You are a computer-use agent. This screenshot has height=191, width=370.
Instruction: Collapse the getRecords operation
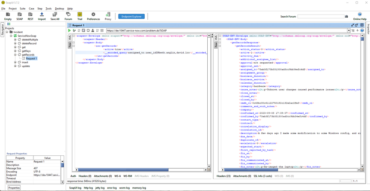pyautogui.click(x=15, y=55)
